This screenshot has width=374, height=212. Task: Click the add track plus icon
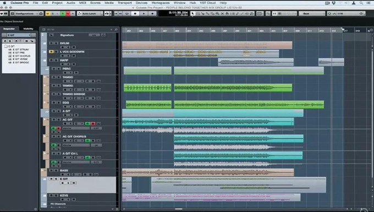(111, 29)
